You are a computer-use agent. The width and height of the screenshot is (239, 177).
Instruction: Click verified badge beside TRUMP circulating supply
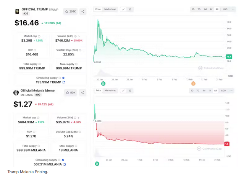63,78
